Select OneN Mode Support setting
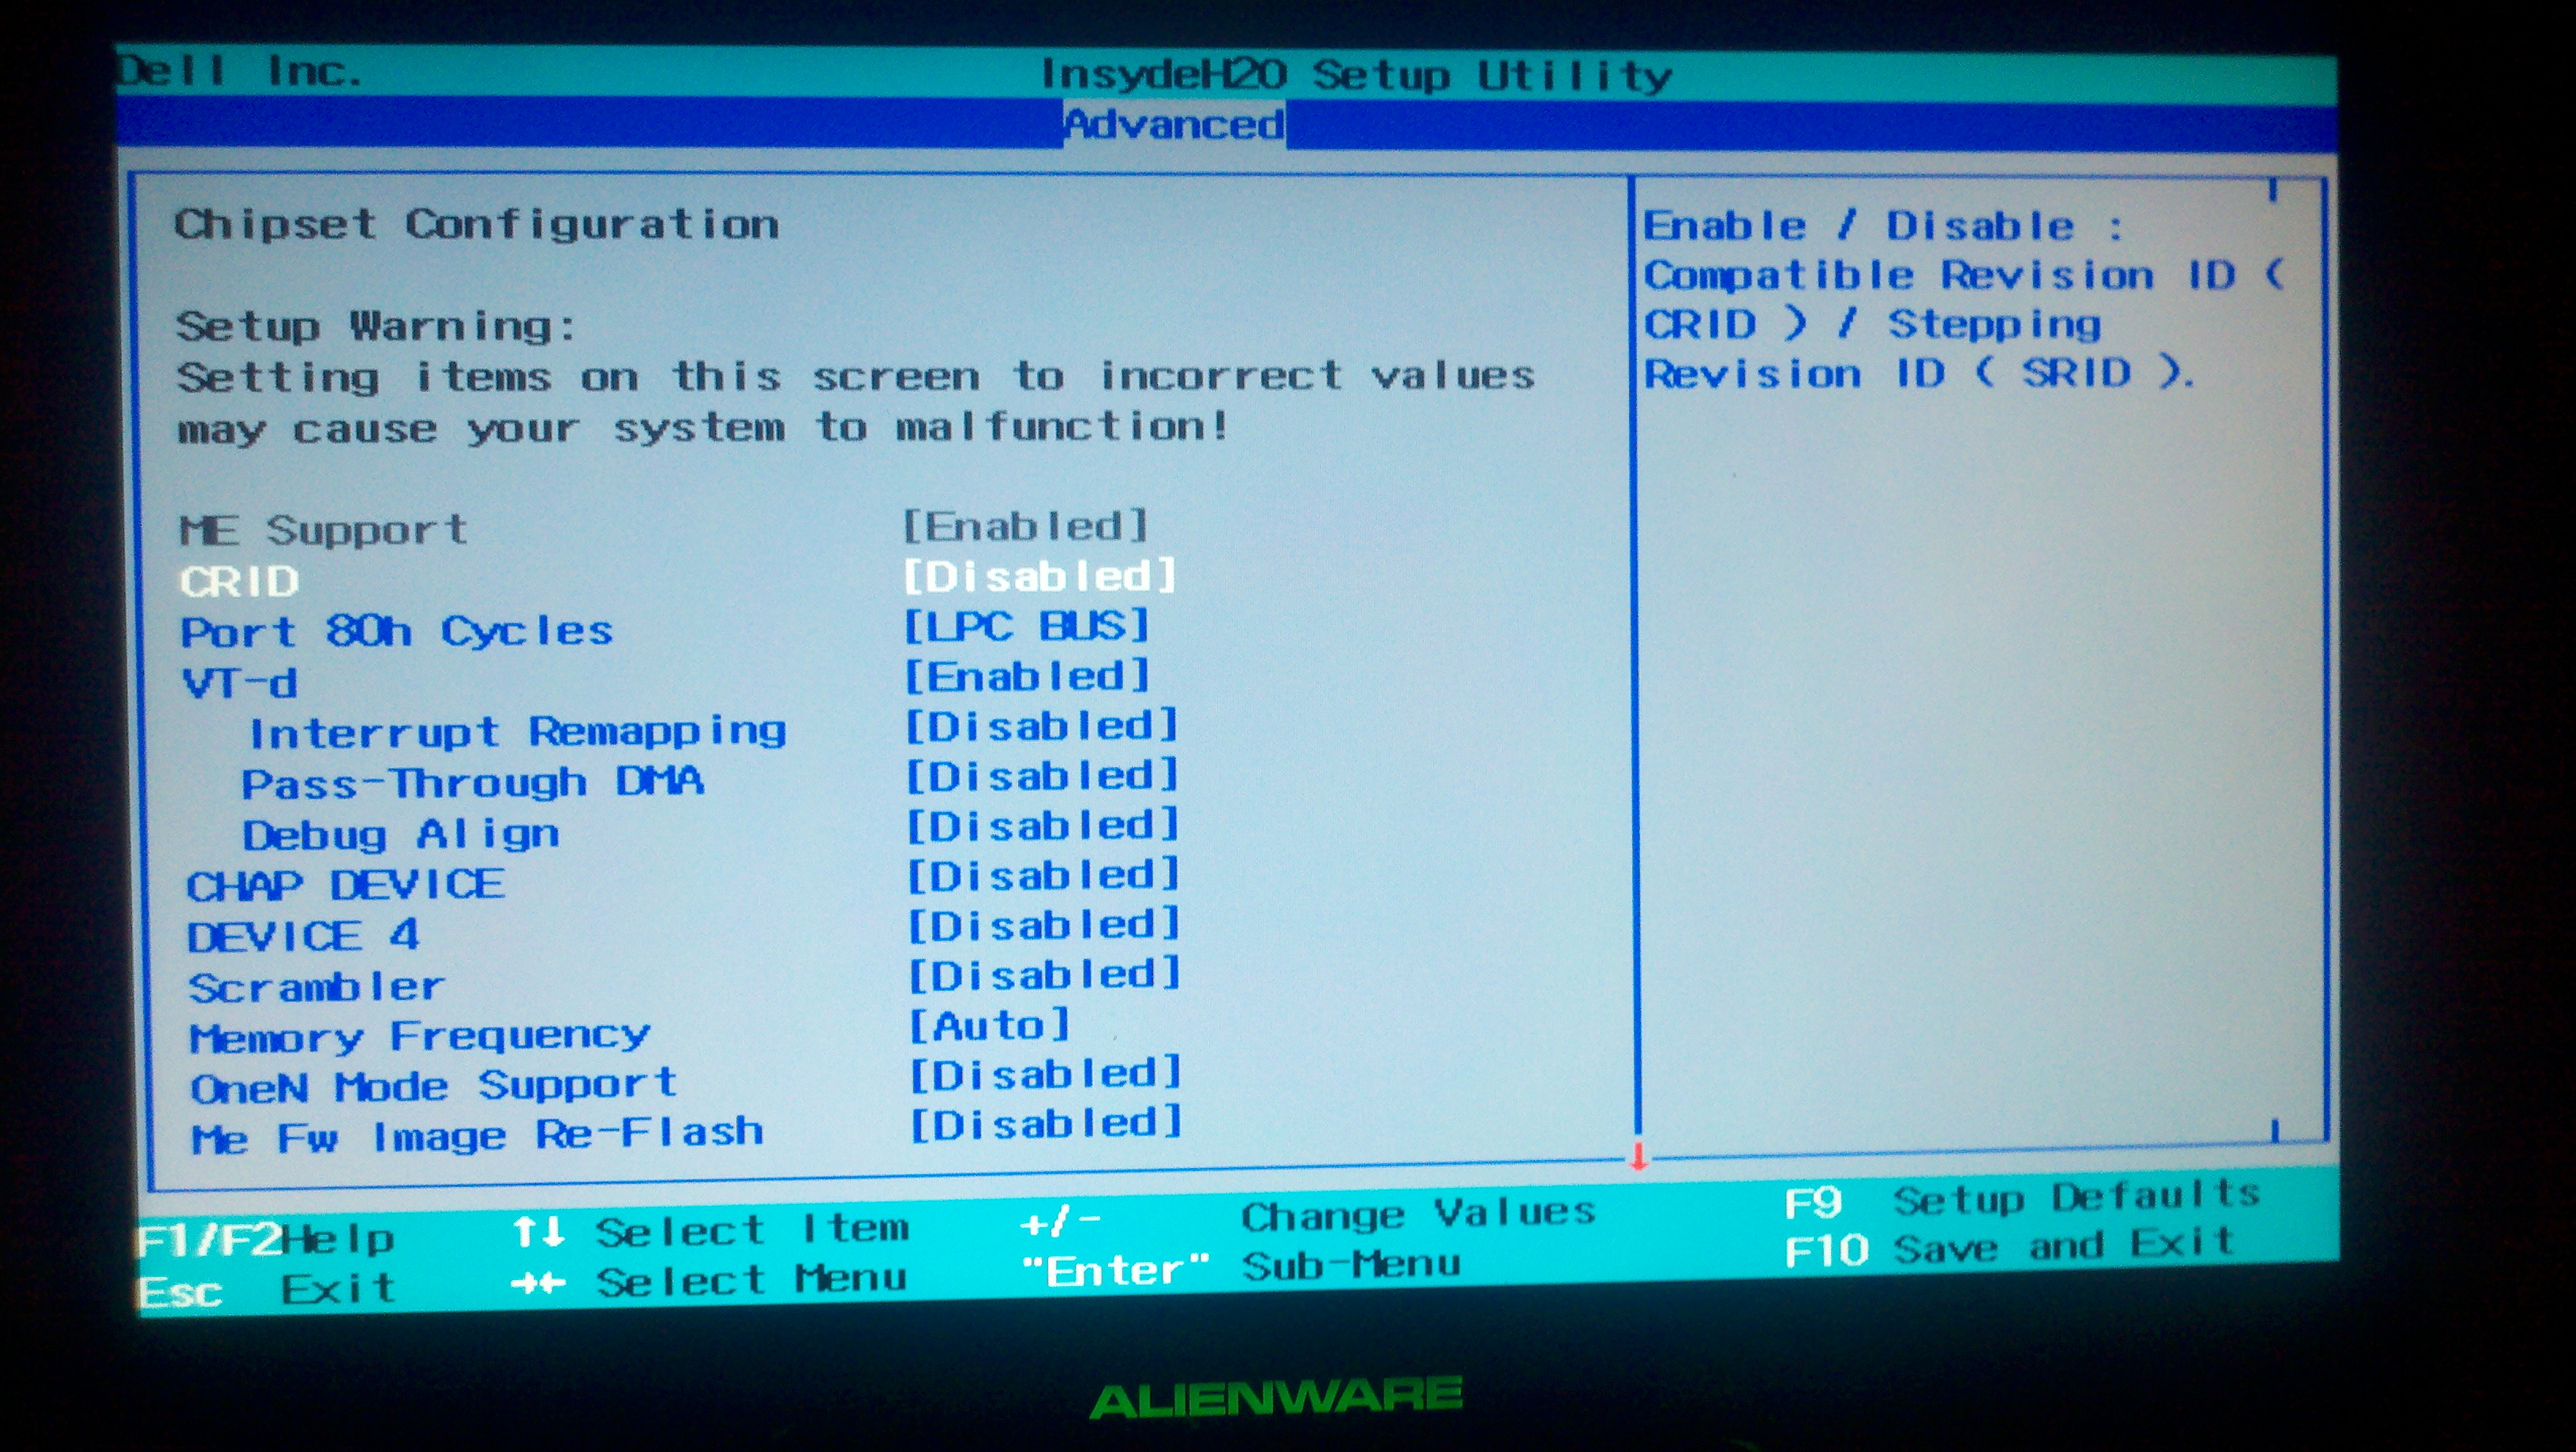This screenshot has width=2576, height=1452. 434,1087
